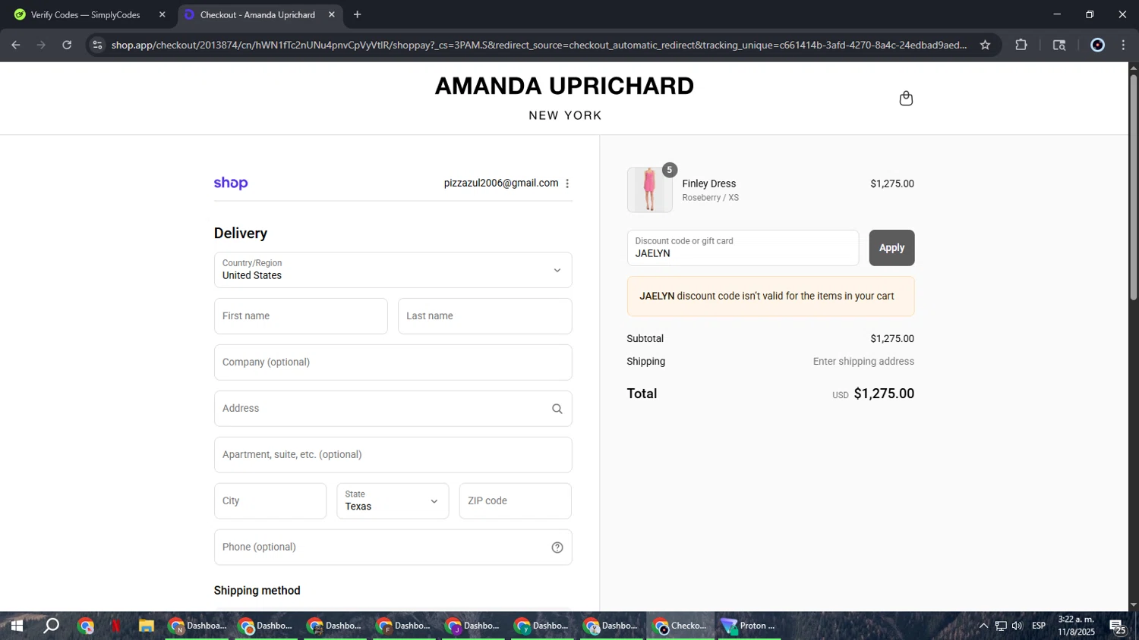Open the Proton app in the taskbar
The width and height of the screenshot is (1139, 640).
pyautogui.click(x=749, y=626)
